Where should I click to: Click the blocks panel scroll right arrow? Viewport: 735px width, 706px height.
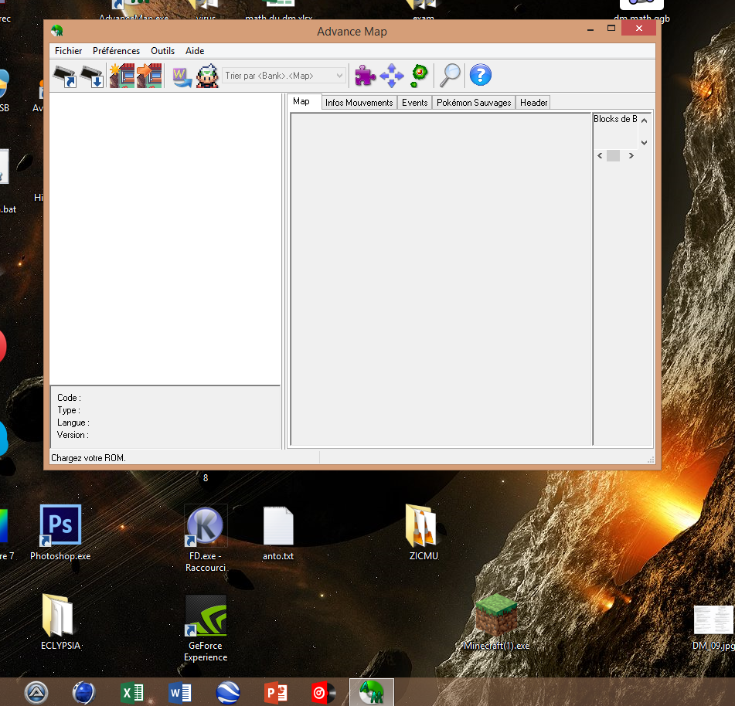click(631, 156)
